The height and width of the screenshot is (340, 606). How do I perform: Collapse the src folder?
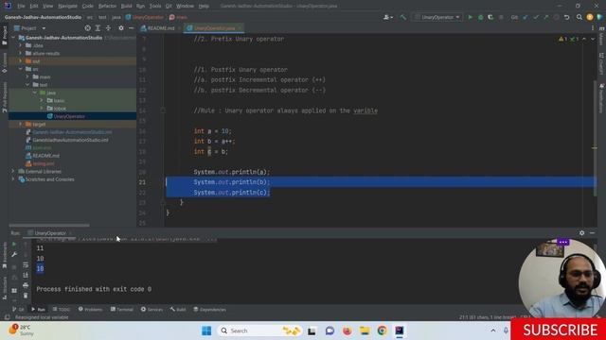pos(21,69)
